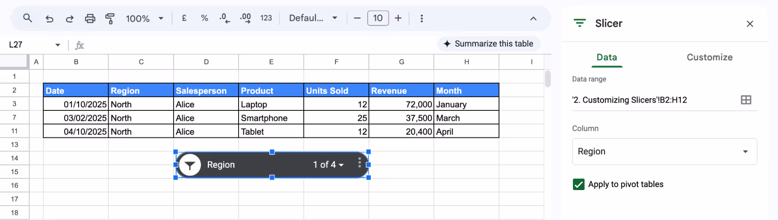778x220 pixels.
Task: Decrease decimal places
Action: (x=225, y=18)
